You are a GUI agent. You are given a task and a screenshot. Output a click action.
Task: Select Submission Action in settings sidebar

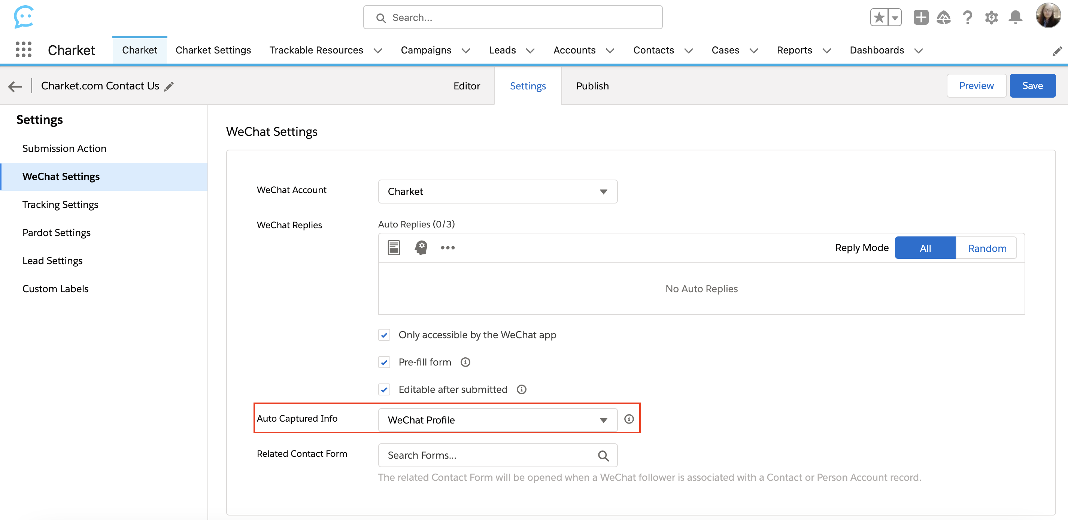pyautogui.click(x=64, y=149)
